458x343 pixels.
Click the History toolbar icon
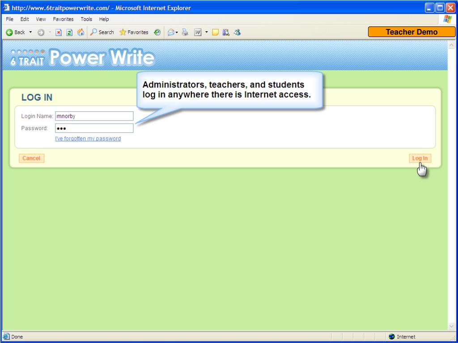pyautogui.click(x=157, y=32)
